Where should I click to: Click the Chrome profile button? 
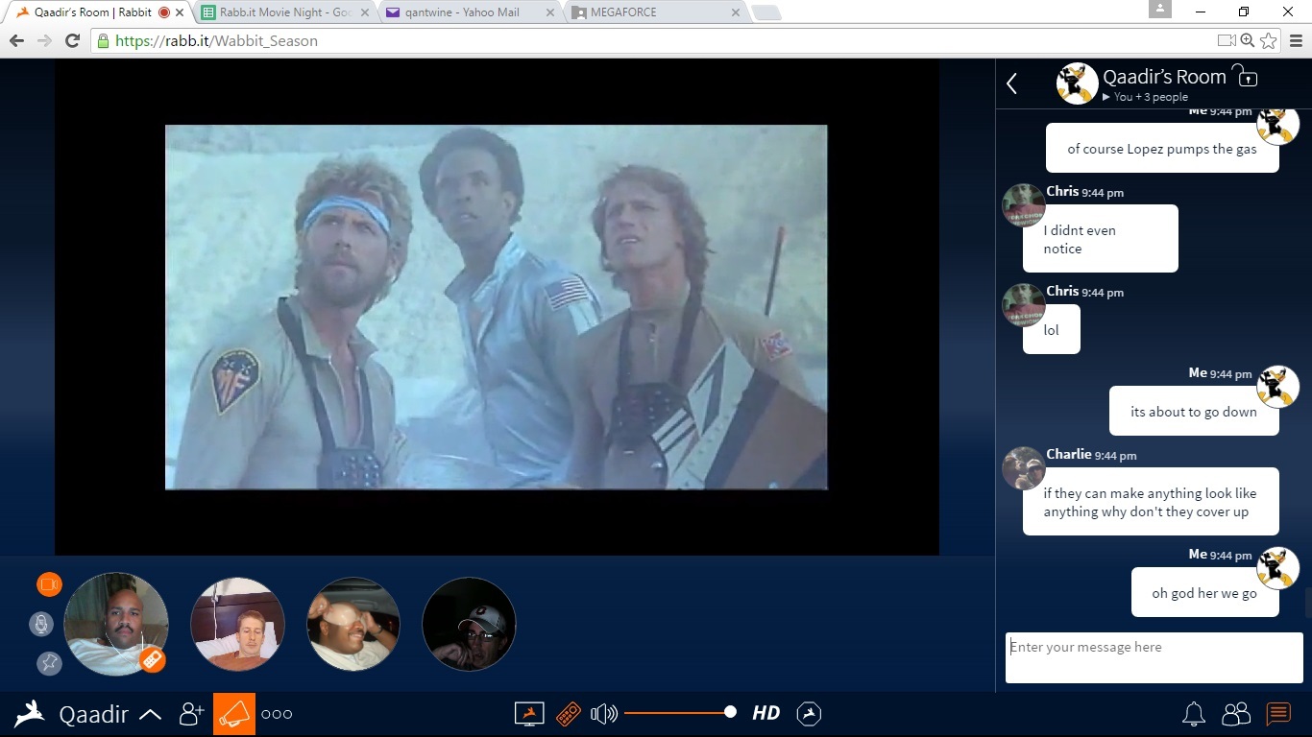[1159, 9]
